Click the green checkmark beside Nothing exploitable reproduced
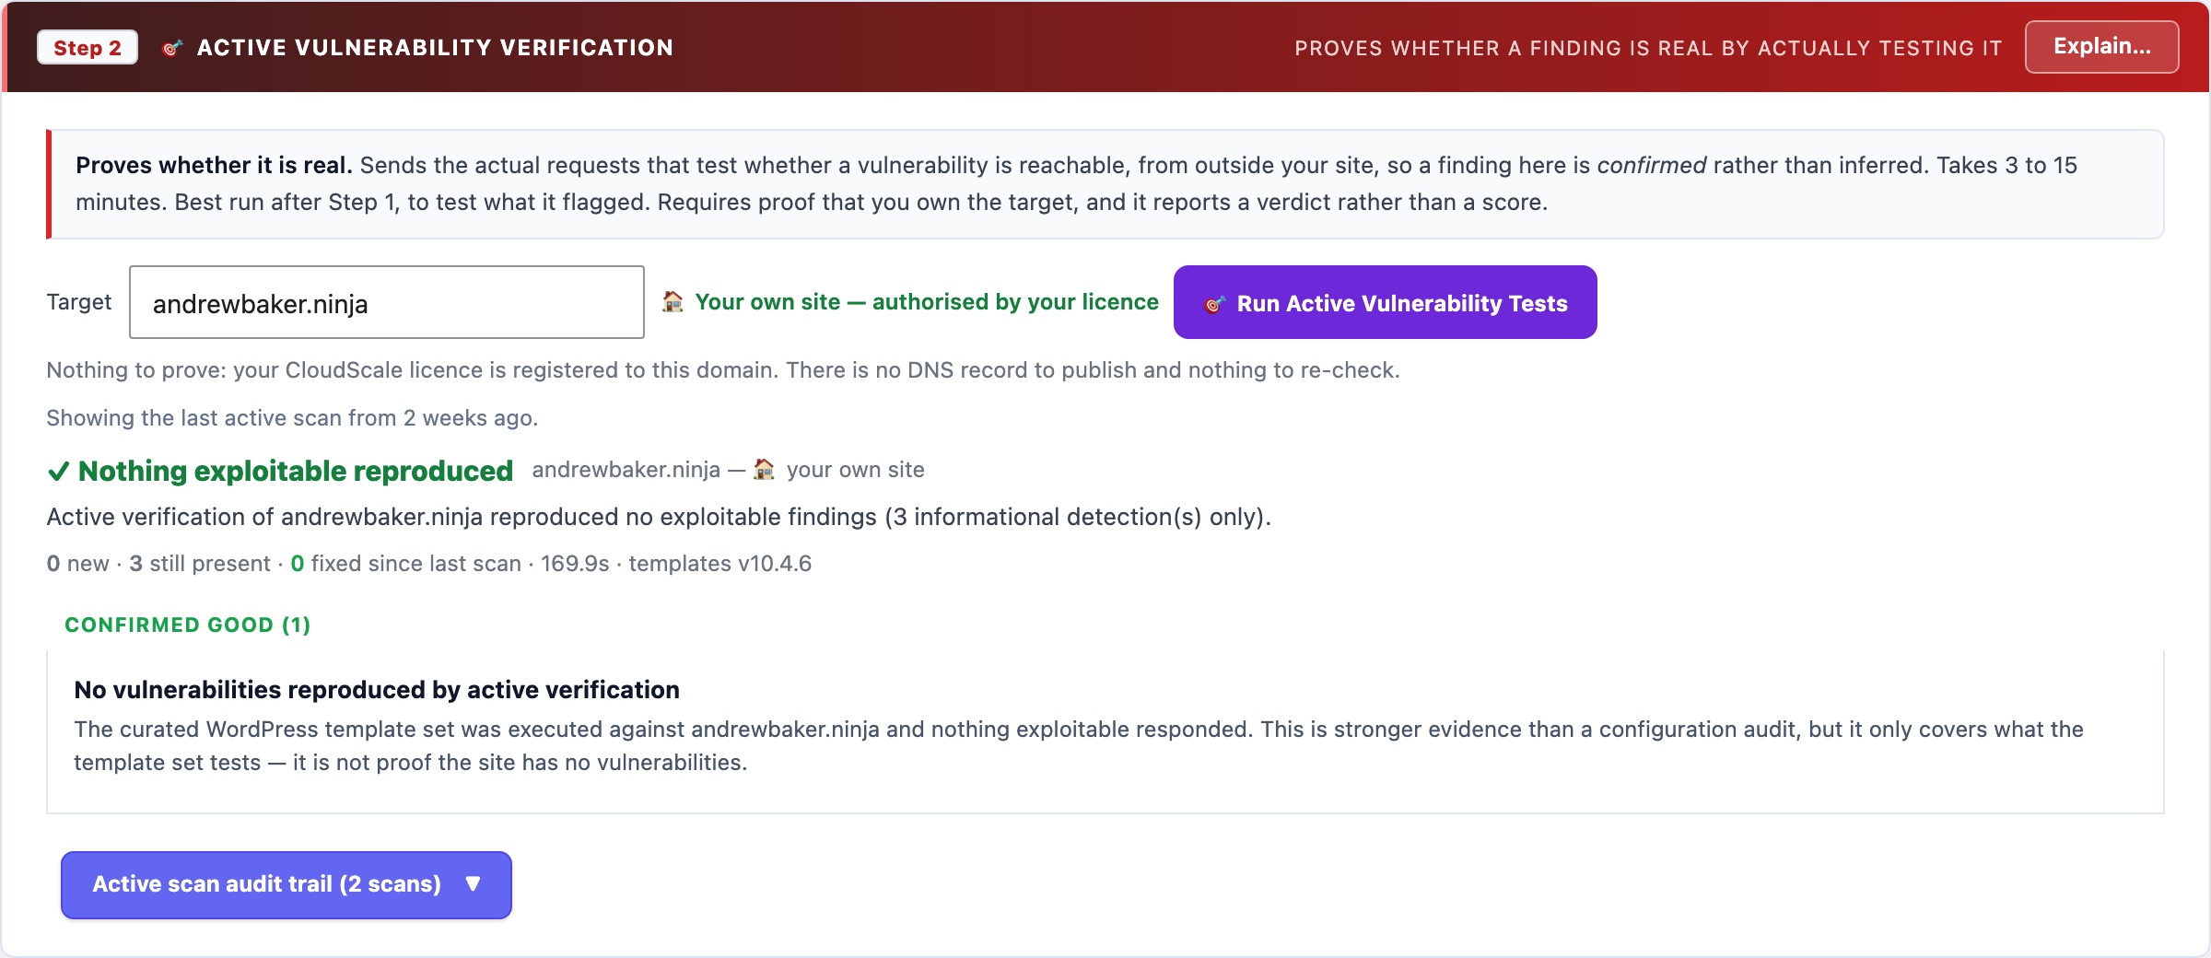 click(58, 472)
